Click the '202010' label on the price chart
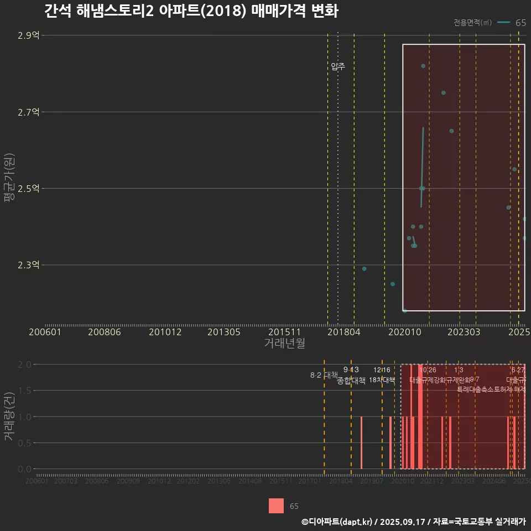531x531 pixels. pyautogui.click(x=405, y=332)
